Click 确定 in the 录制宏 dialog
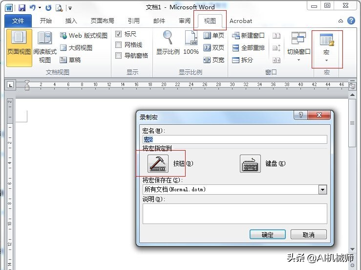This screenshot has width=361, height=270. point(268,235)
